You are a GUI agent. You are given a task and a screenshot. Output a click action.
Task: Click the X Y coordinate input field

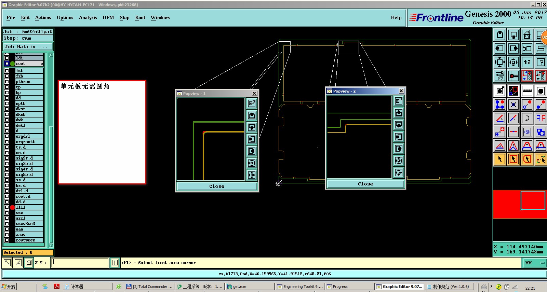(80, 263)
